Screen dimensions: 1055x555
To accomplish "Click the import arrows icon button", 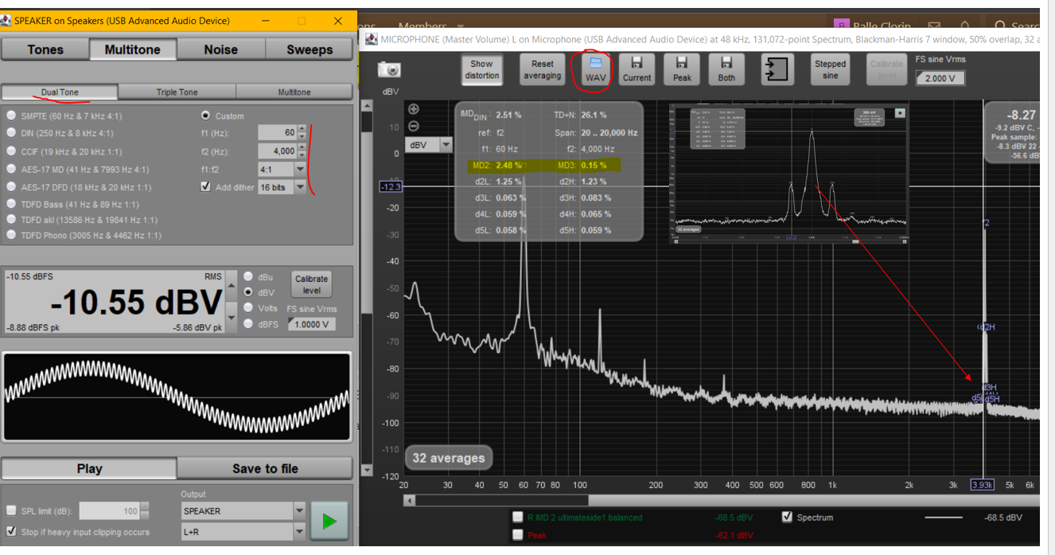I will click(x=777, y=69).
